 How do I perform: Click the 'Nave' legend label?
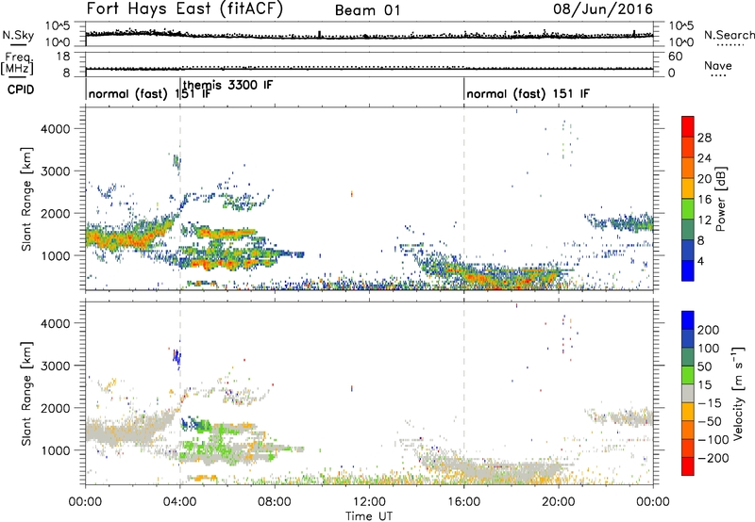[x=718, y=65]
